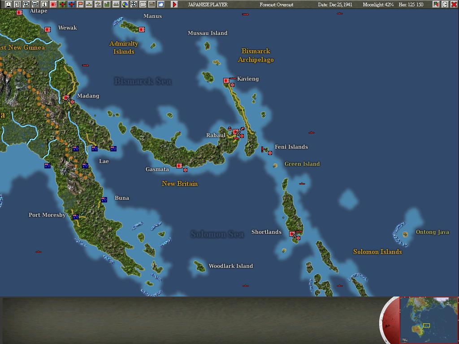Click the Ontong Java map label
459x344 pixels.
[433, 232]
